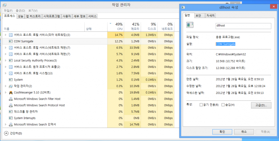The image size is (279, 141).
Task: Click the dllhost properties title bar icon
Action: tap(183, 7)
